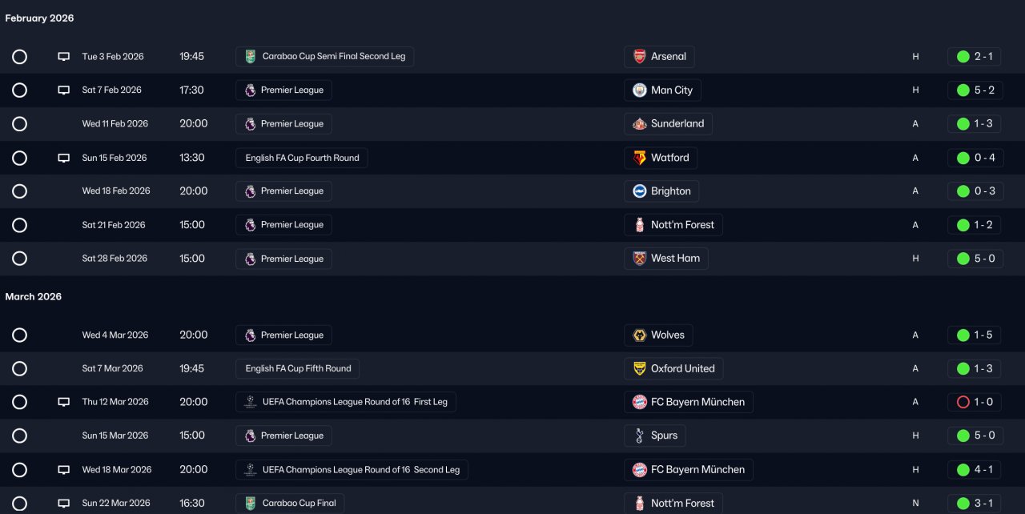1025x514 pixels.
Task: Open Nott'm Forest 1 - 2 league result
Action: click(974, 225)
